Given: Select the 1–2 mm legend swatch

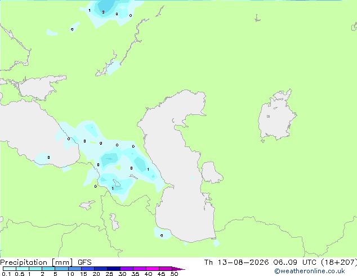Looking at the screenshot, I should [x=35, y=269].
